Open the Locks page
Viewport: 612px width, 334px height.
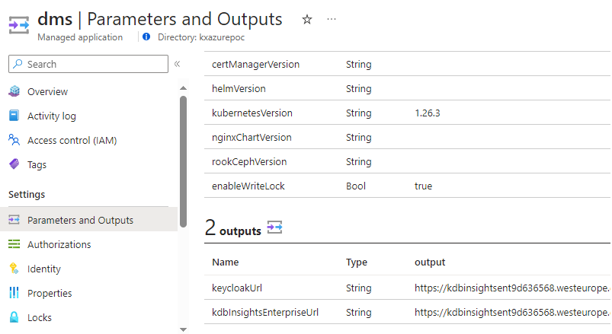pyautogui.click(x=40, y=317)
